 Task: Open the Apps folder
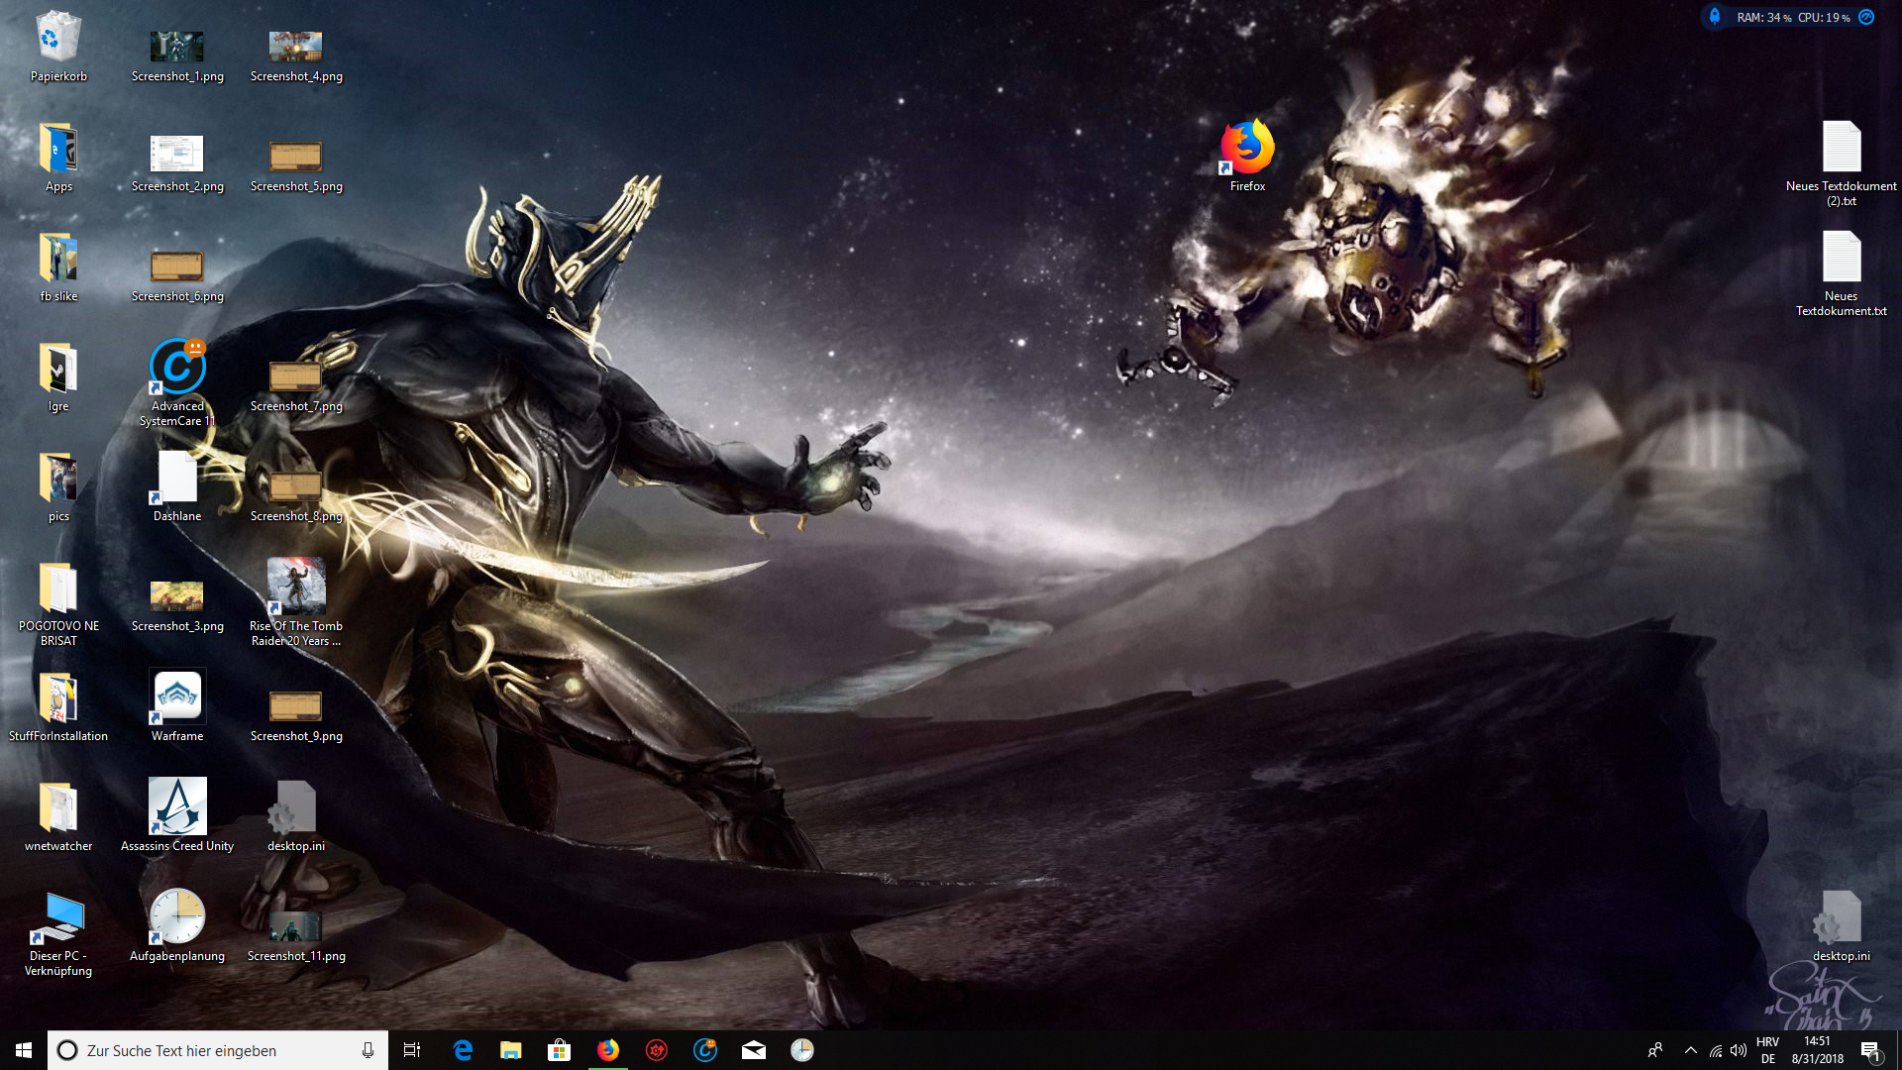point(58,157)
